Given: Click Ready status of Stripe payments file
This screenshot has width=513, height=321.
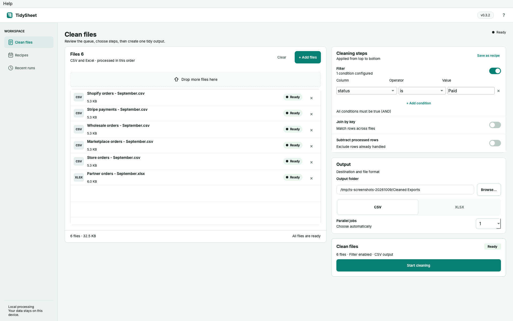Looking at the screenshot, I should coord(293,113).
